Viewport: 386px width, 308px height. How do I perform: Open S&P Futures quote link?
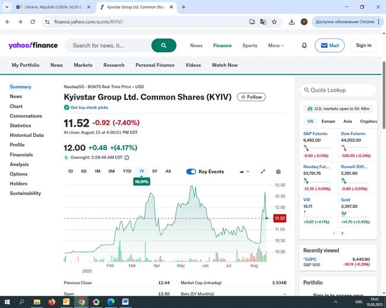point(315,134)
